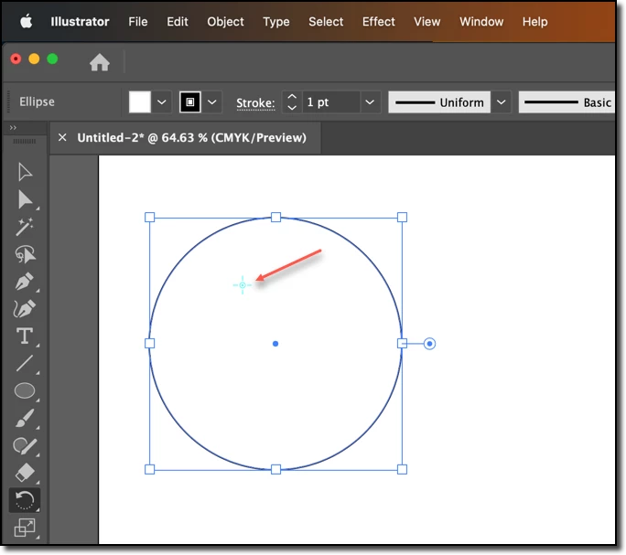
Task: Decrease stroke weight with down stepper
Action: click(292, 107)
